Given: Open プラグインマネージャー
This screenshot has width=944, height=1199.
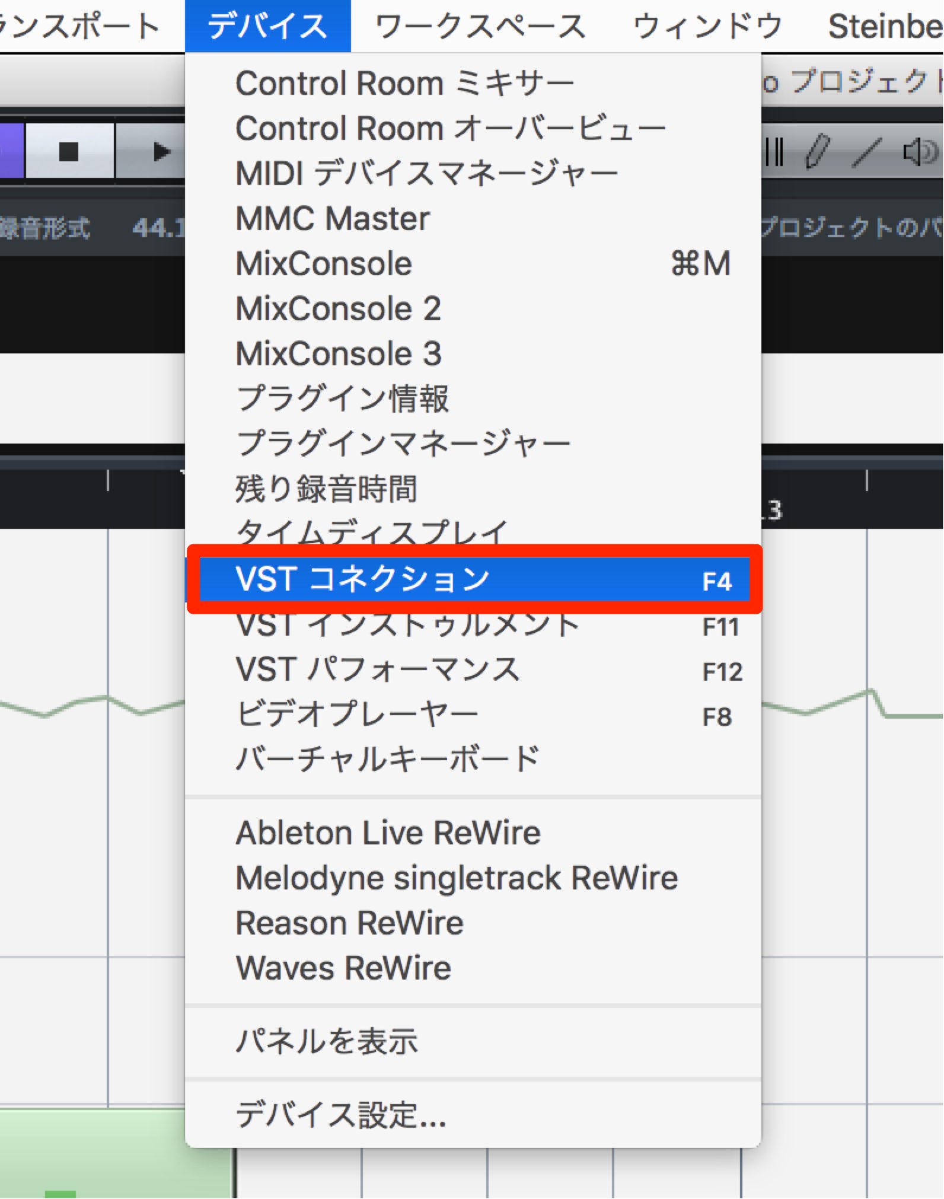Looking at the screenshot, I should [473, 444].
